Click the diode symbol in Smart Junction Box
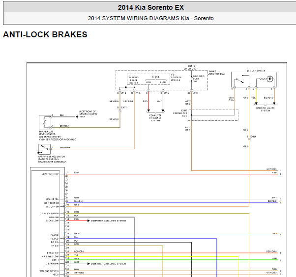 [125, 87]
